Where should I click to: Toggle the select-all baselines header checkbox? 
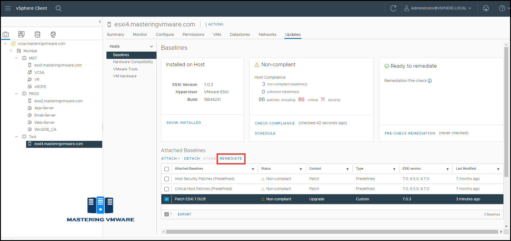point(166,169)
